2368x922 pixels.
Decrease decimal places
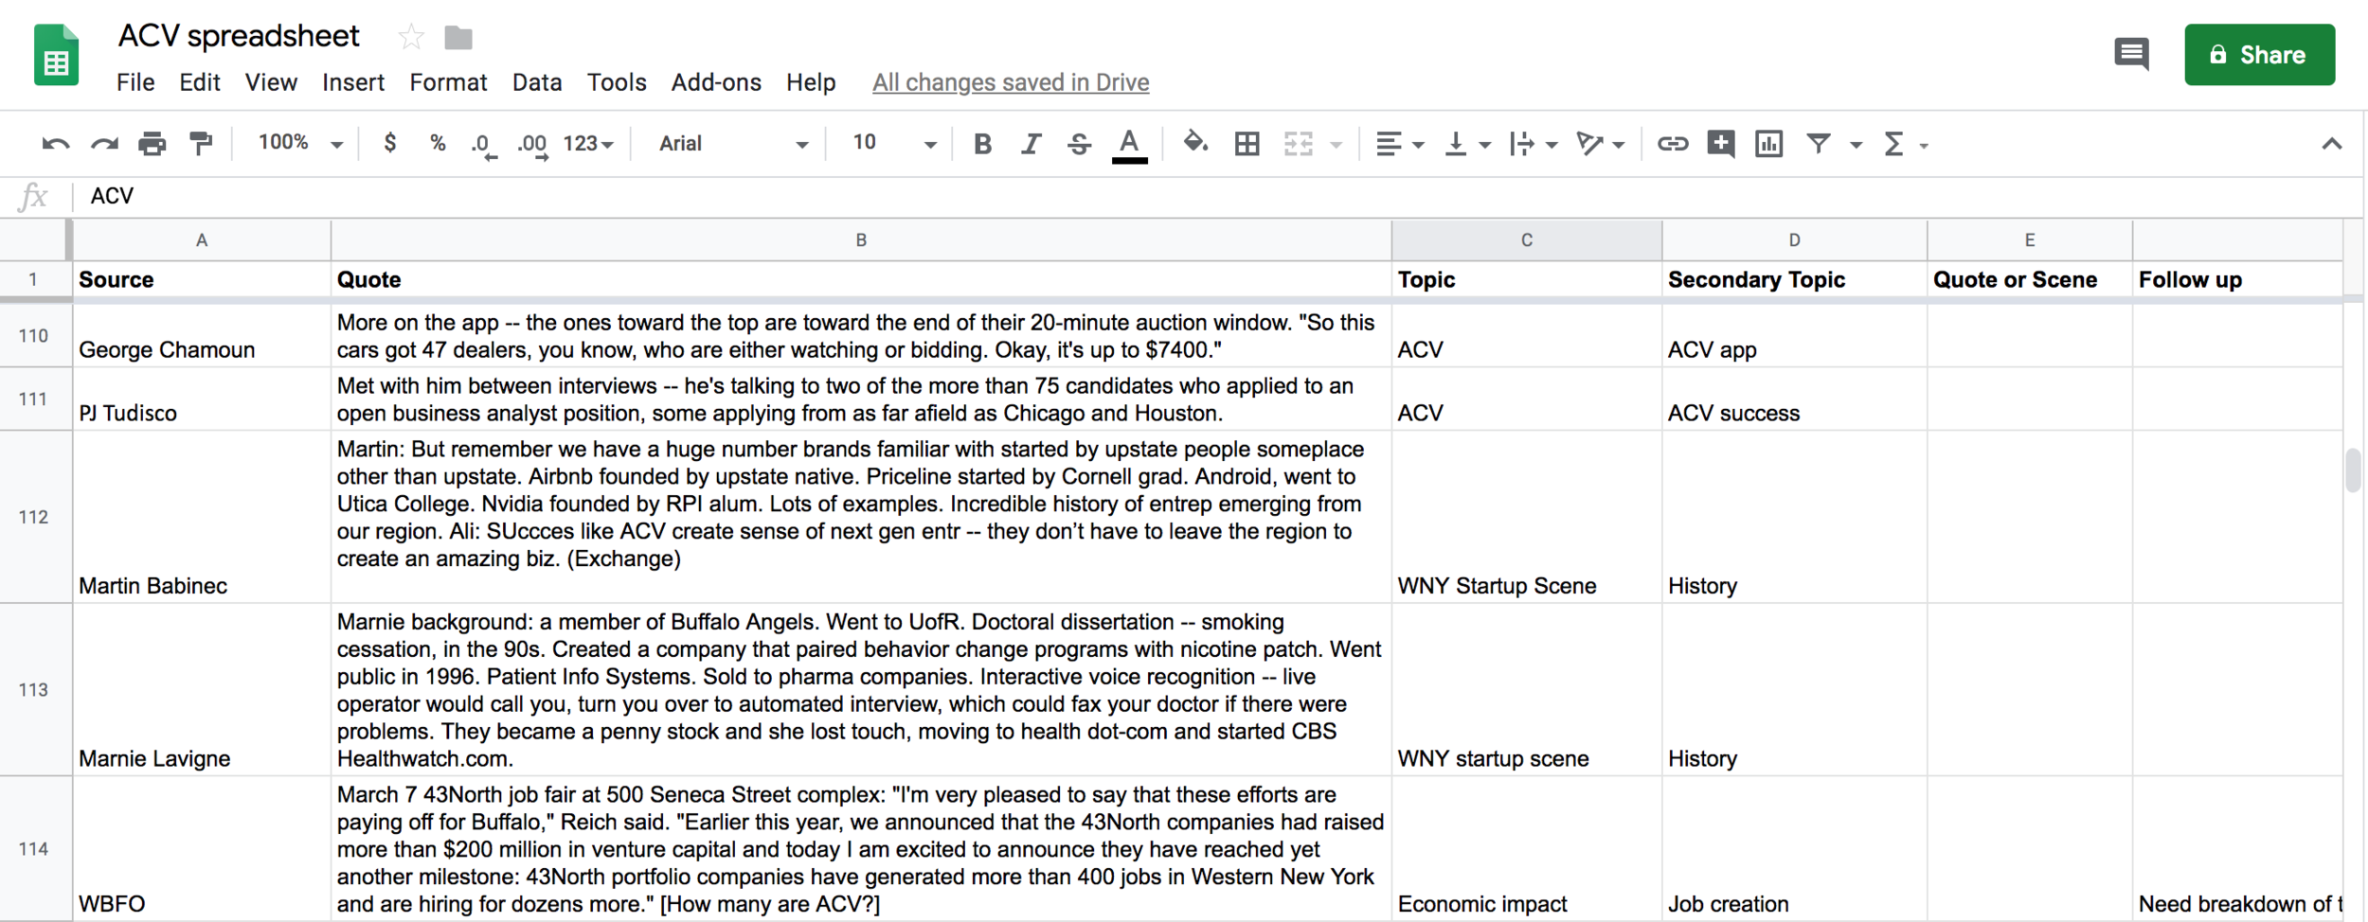[x=483, y=145]
